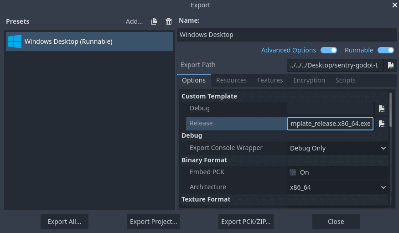Disable the Runnable switch
The height and width of the screenshot is (233, 399).
pos(385,50)
